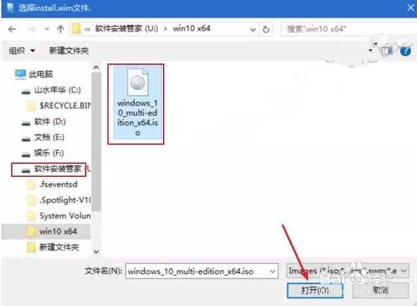The width and height of the screenshot is (417, 306).
Task: Open recent locations dropdown arrow
Action: point(47,29)
